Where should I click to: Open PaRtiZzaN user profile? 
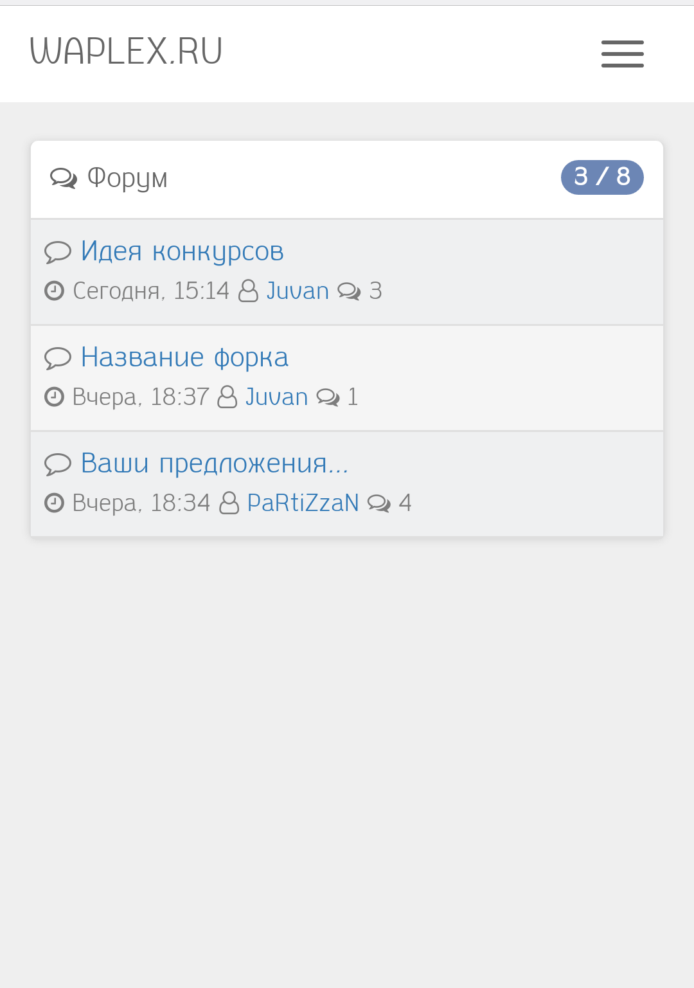pyautogui.click(x=303, y=503)
